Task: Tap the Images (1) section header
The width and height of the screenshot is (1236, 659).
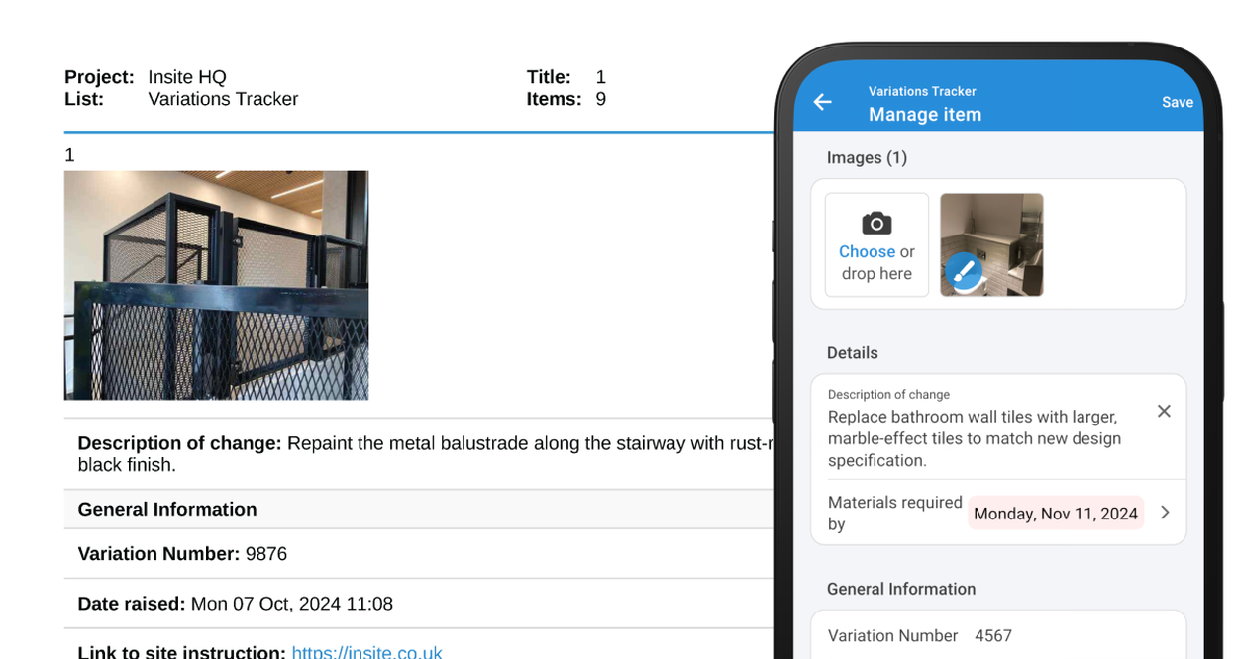Action: (x=867, y=157)
